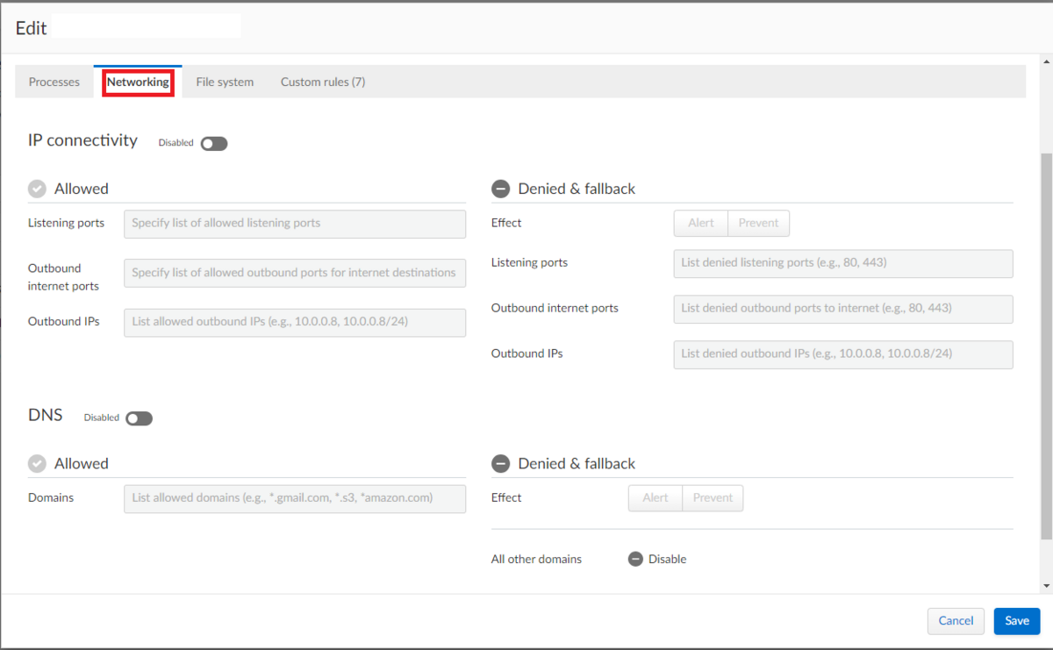Switch to the Processes tab
The width and height of the screenshot is (1053, 650).
[54, 82]
